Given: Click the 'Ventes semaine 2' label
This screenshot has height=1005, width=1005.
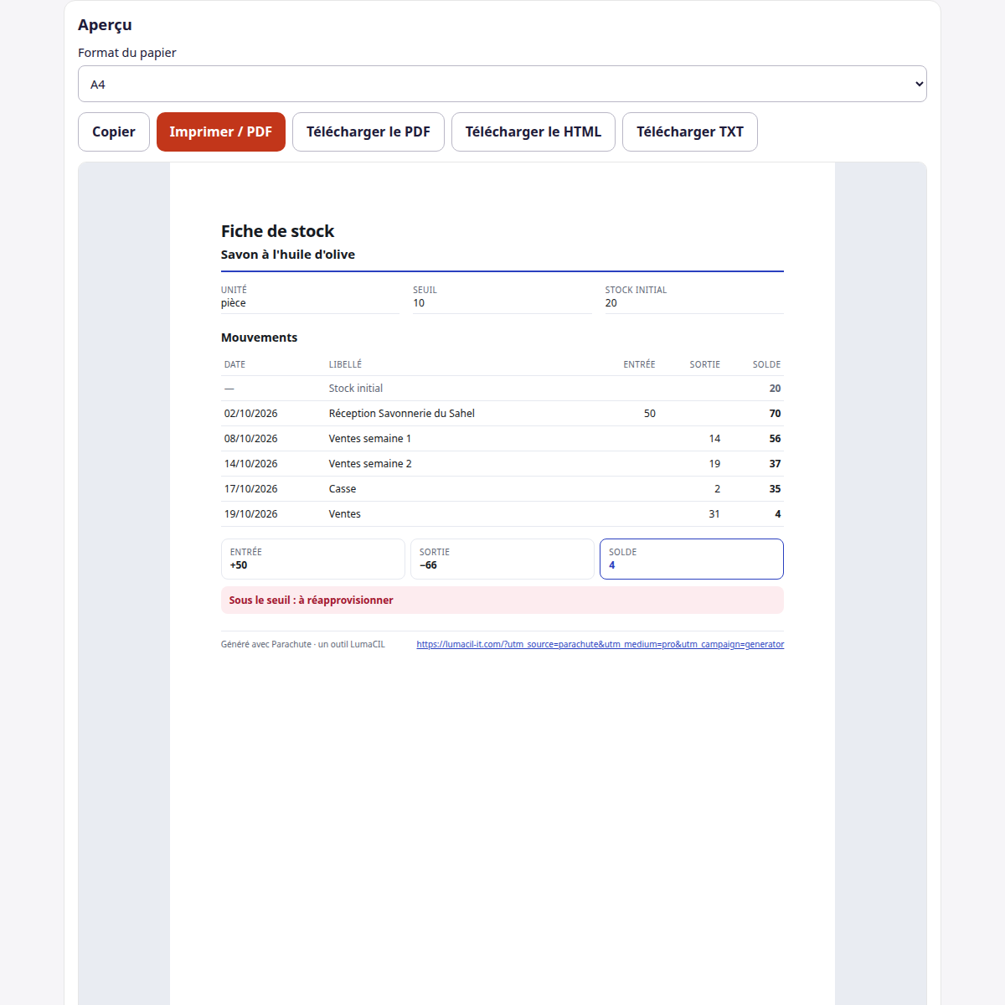Looking at the screenshot, I should point(370,463).
